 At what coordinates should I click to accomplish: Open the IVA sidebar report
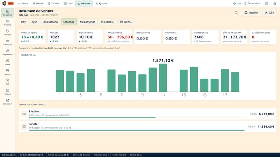[7, 82]
